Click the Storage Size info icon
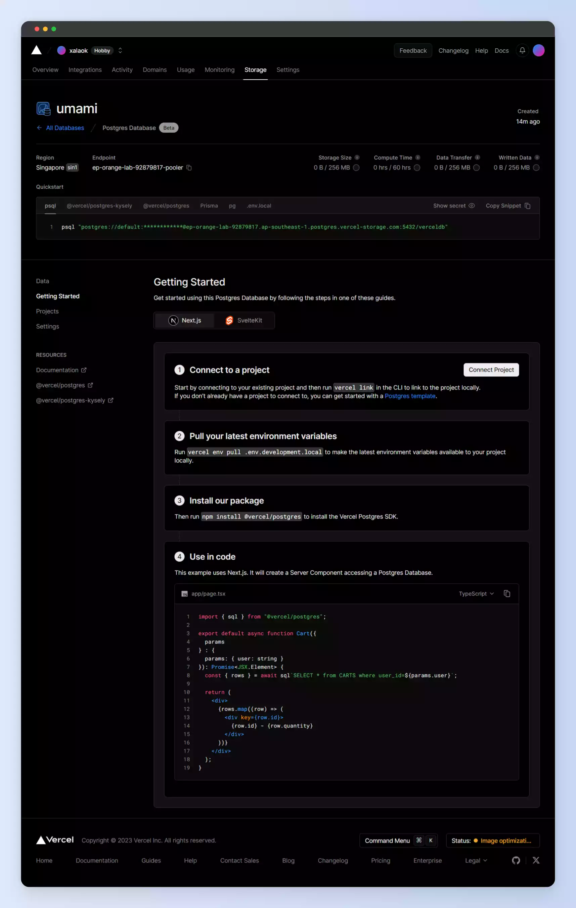 pos(357,158)
